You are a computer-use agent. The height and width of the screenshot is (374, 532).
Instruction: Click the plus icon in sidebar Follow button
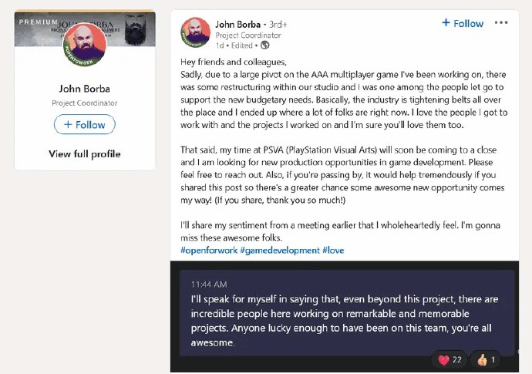pyautogui.click(x=68, y=125)
